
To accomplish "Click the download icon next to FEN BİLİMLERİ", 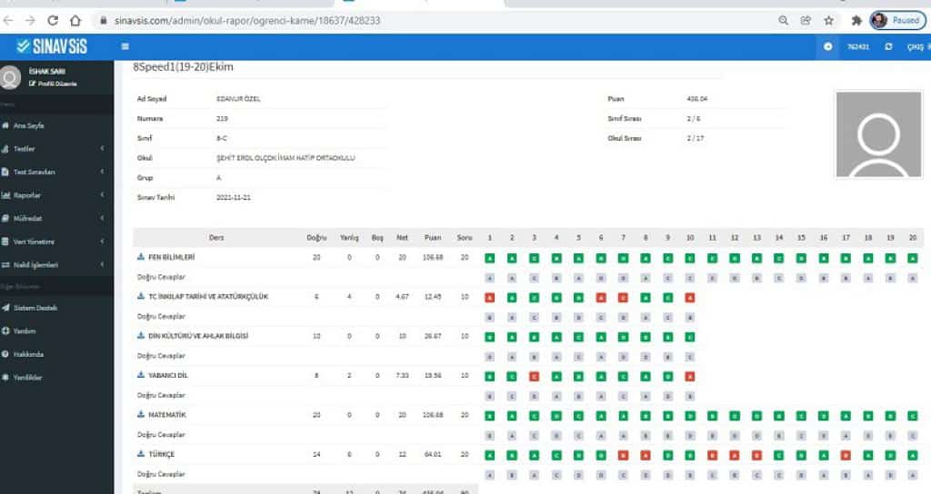I will pos(141,258).
